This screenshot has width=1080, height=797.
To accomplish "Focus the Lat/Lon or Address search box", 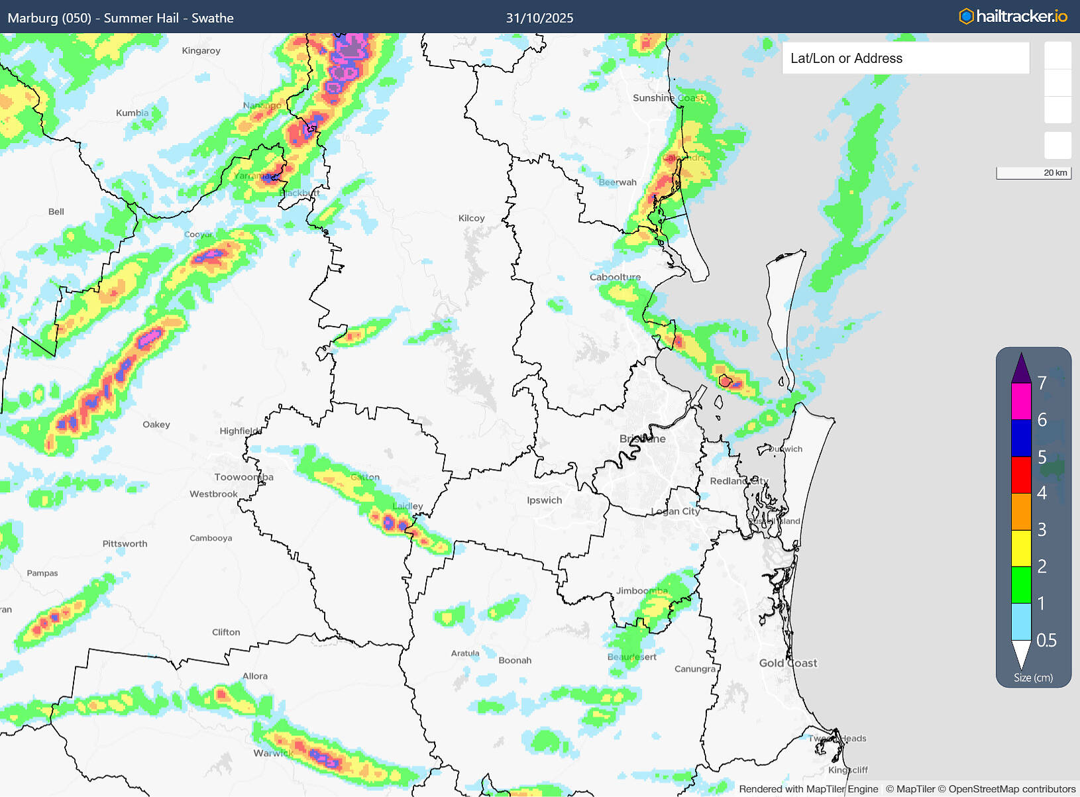I will coord(906,58).
